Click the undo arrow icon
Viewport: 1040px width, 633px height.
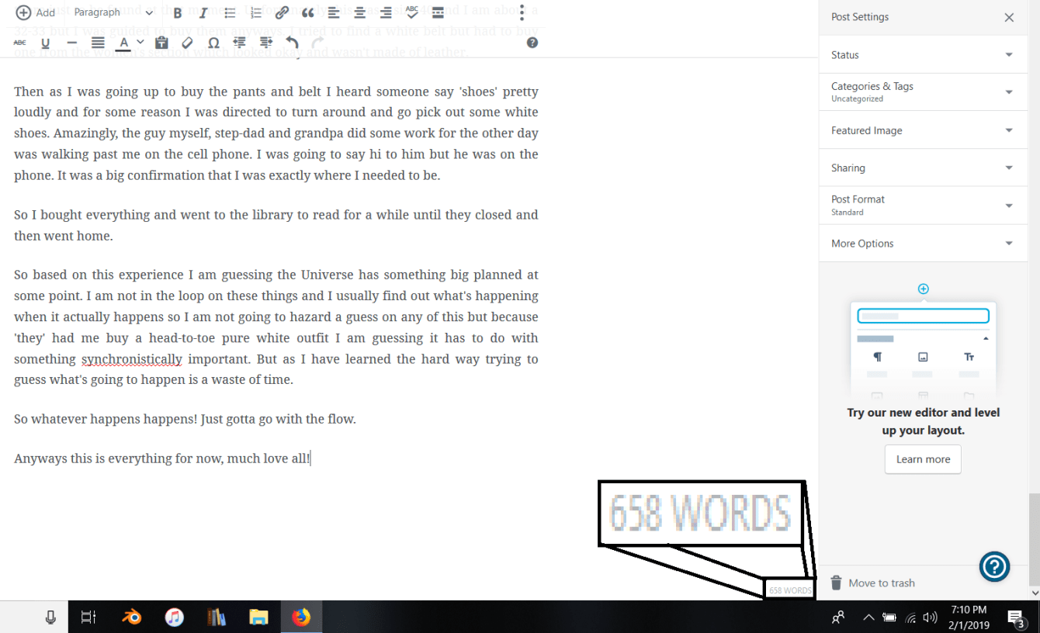click(292, 43)
